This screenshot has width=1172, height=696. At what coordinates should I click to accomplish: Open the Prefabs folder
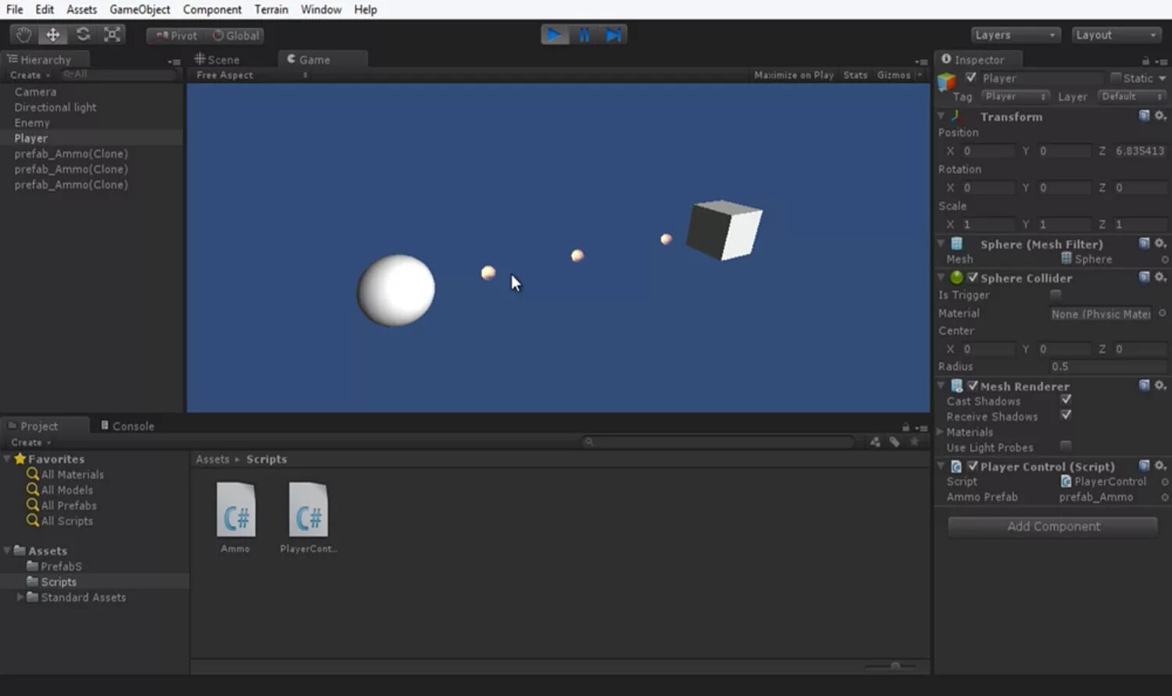pyautogui.click(x=54, y=566)
